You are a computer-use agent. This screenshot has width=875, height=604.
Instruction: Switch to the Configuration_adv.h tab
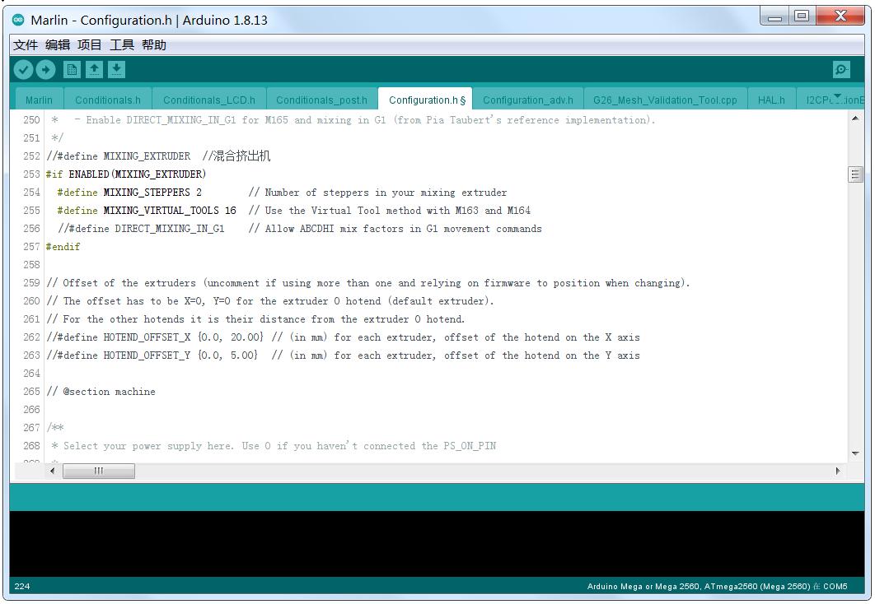click(528, 100)
